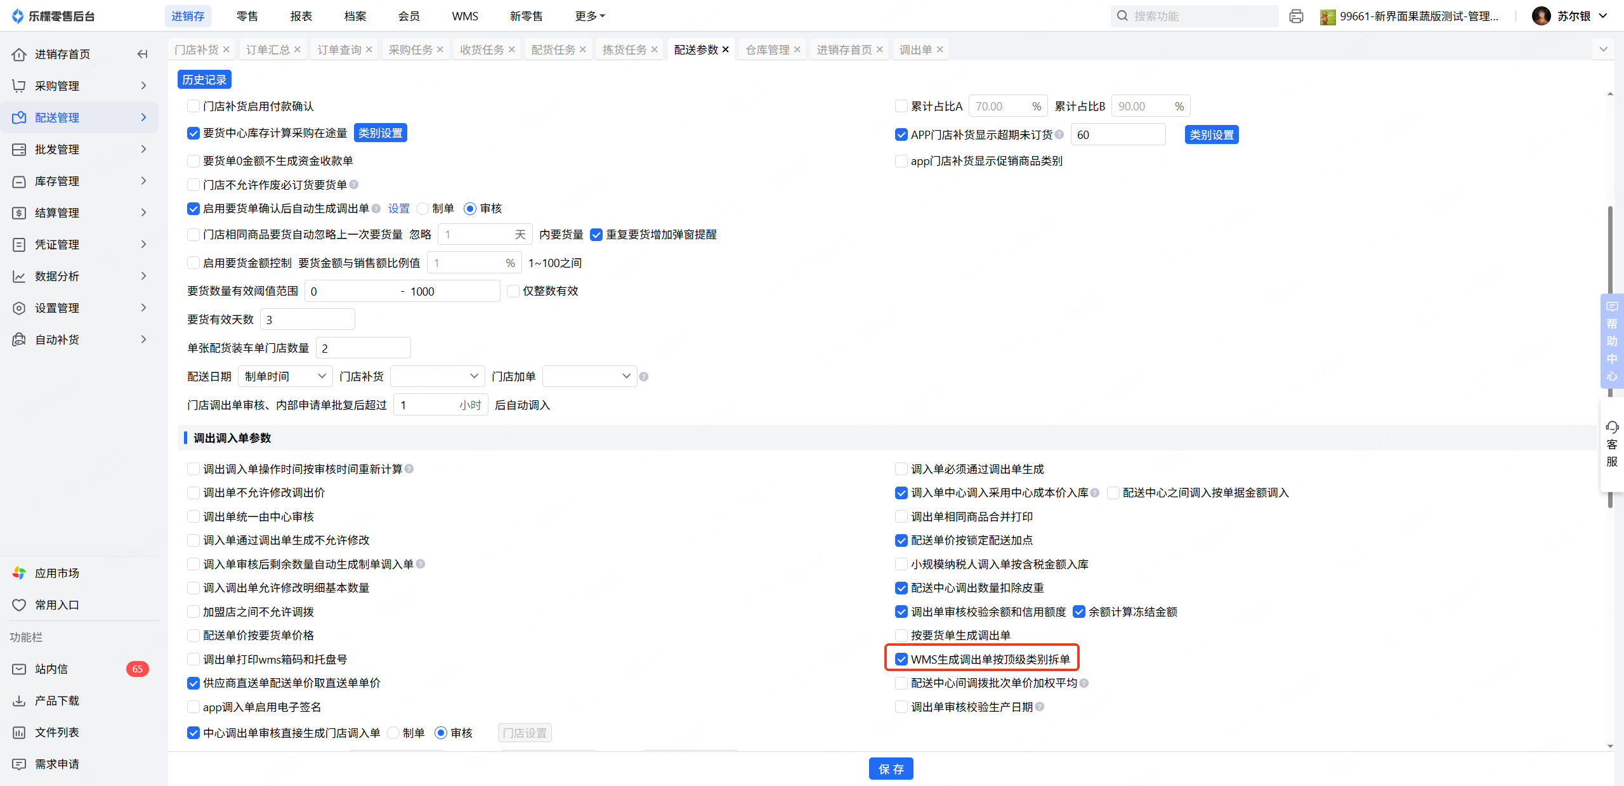Open the 配送日期 制单时间 dropdown
The image size is (1624, 786).
coord(285,376)
